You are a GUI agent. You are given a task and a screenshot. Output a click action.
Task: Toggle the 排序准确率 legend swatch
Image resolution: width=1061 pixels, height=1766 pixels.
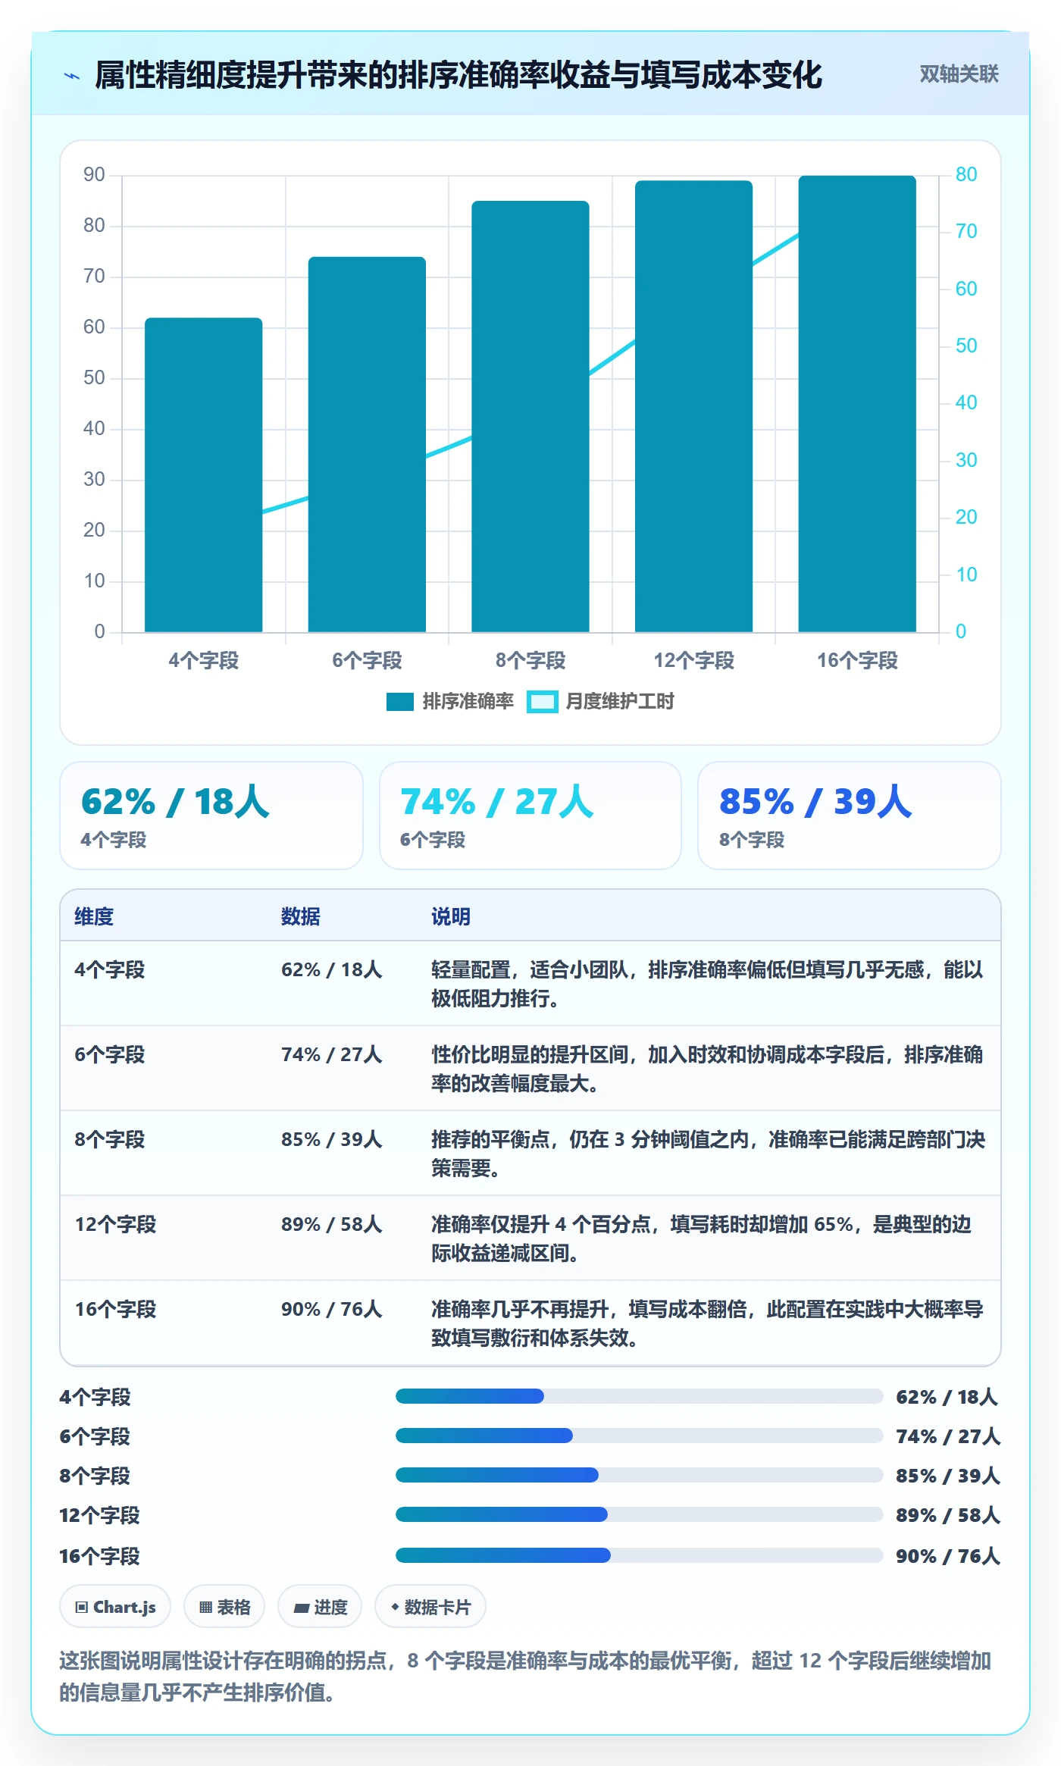click(x=399, y=702)
